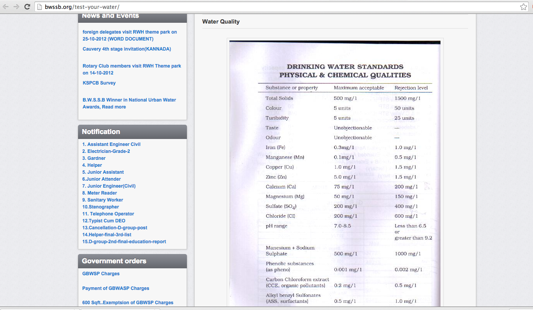Click the page icon in address bar
This screenshot has width=533, height=310.
(x=39, y=7)
